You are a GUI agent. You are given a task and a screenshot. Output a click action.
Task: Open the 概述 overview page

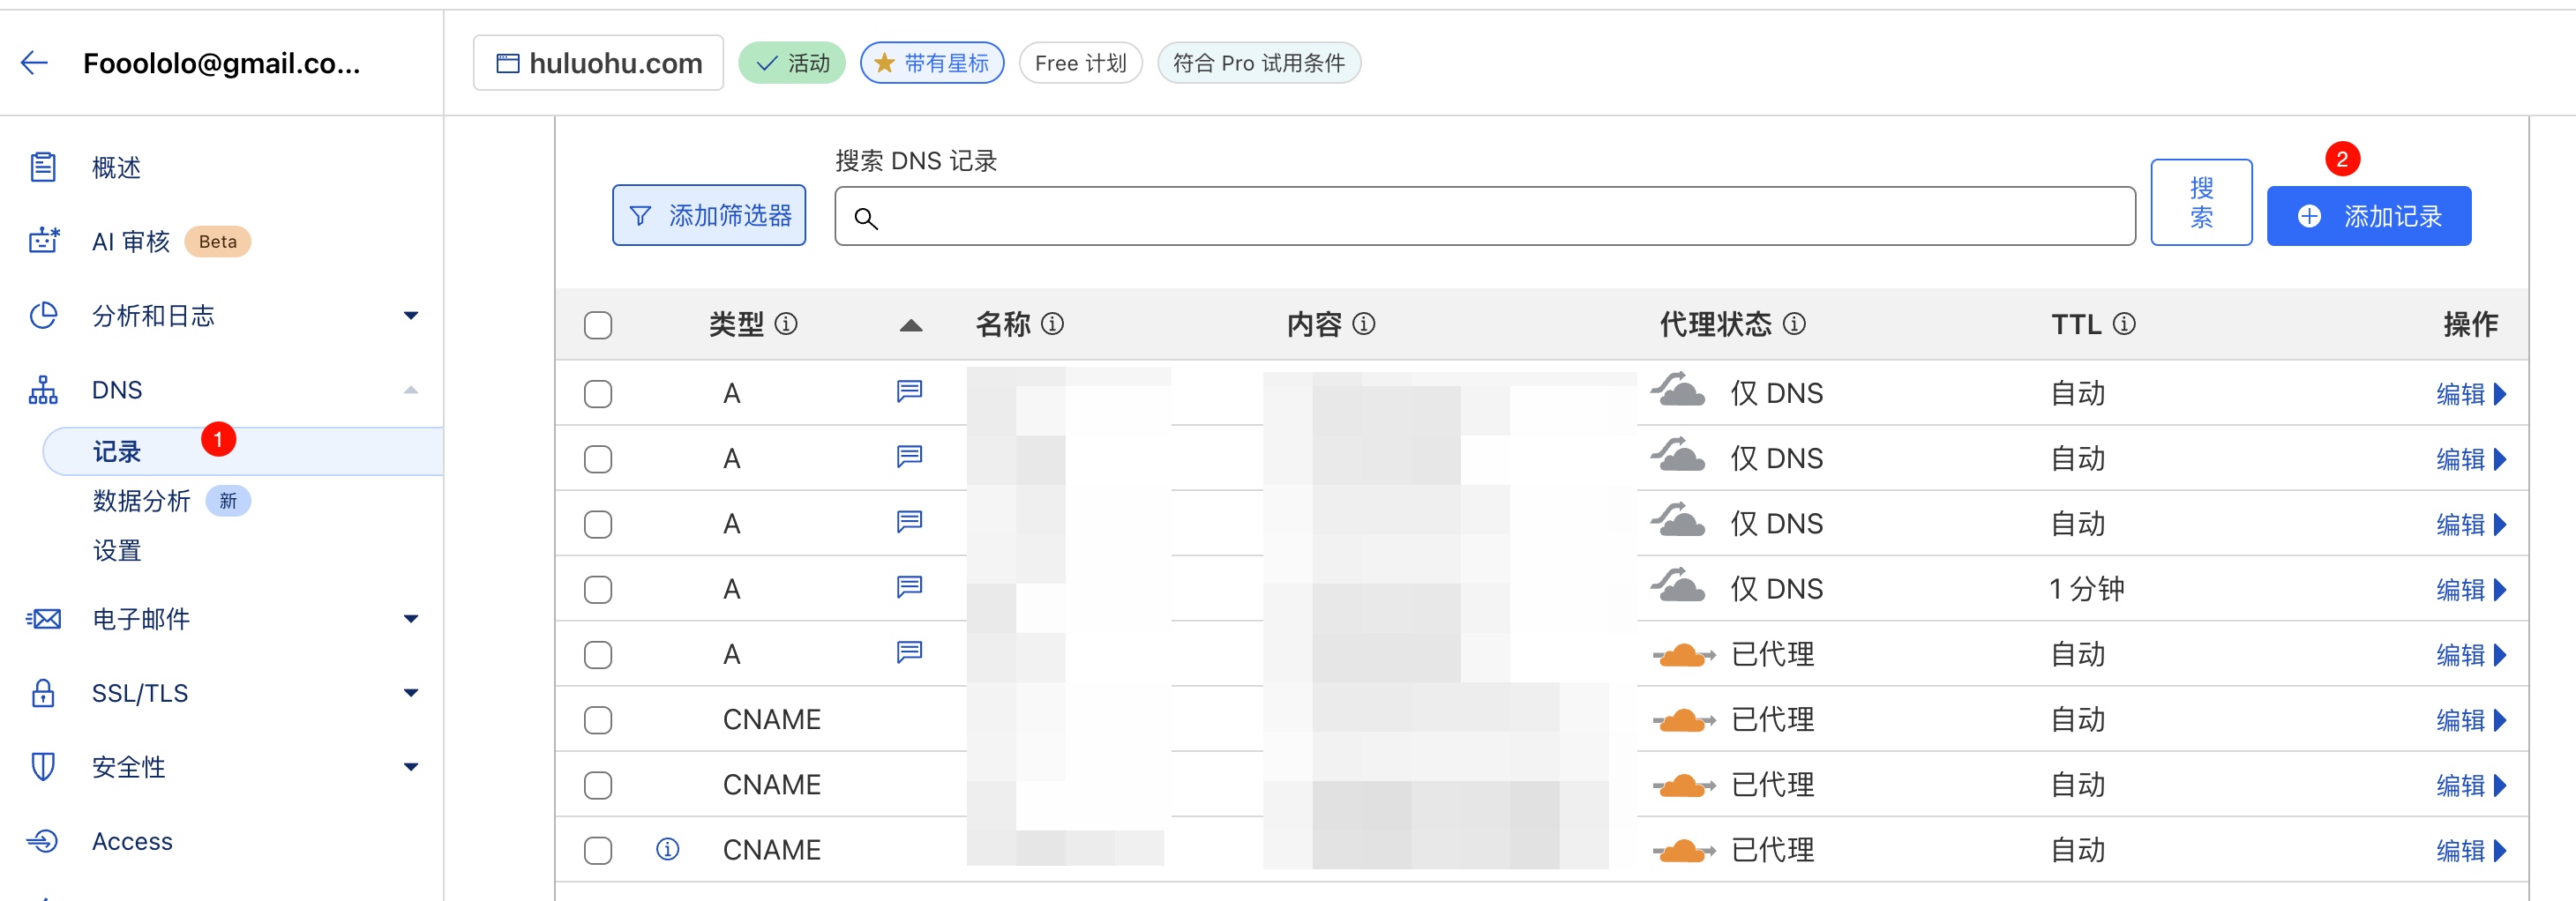[116, 167]
